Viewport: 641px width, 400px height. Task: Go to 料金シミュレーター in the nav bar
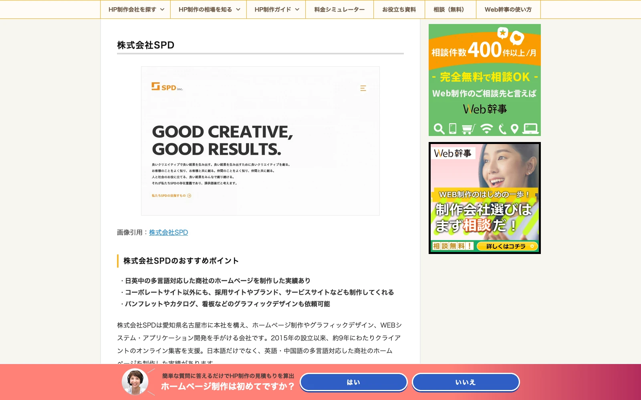click(339, 10)
